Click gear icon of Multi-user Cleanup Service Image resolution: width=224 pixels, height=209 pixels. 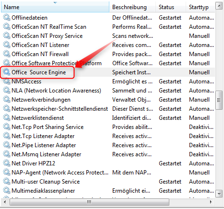7,181
